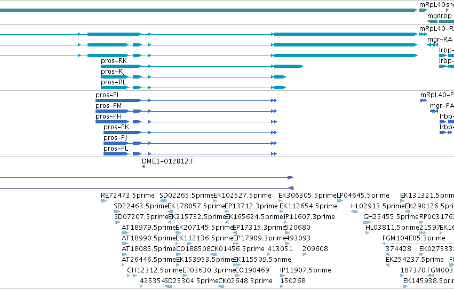Select EK145938.5prime EST label
This screenshot has width=454, height=289.
click(428, 282)
